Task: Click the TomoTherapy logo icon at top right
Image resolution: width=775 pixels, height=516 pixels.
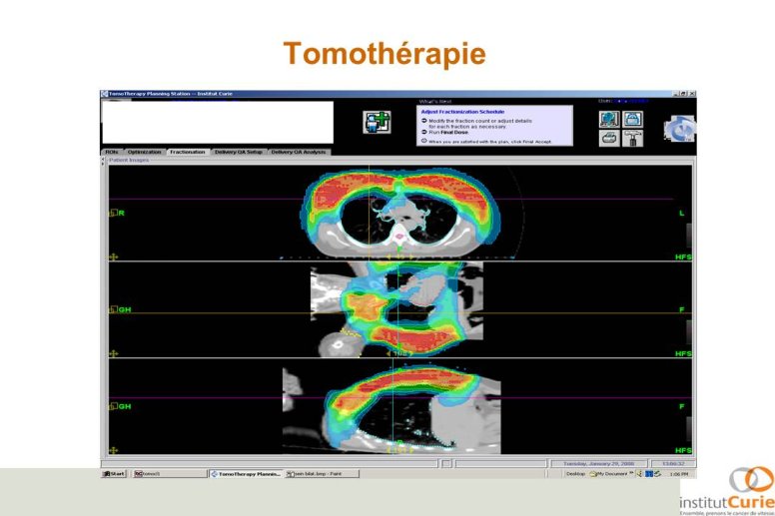Action: click(679, 128)
